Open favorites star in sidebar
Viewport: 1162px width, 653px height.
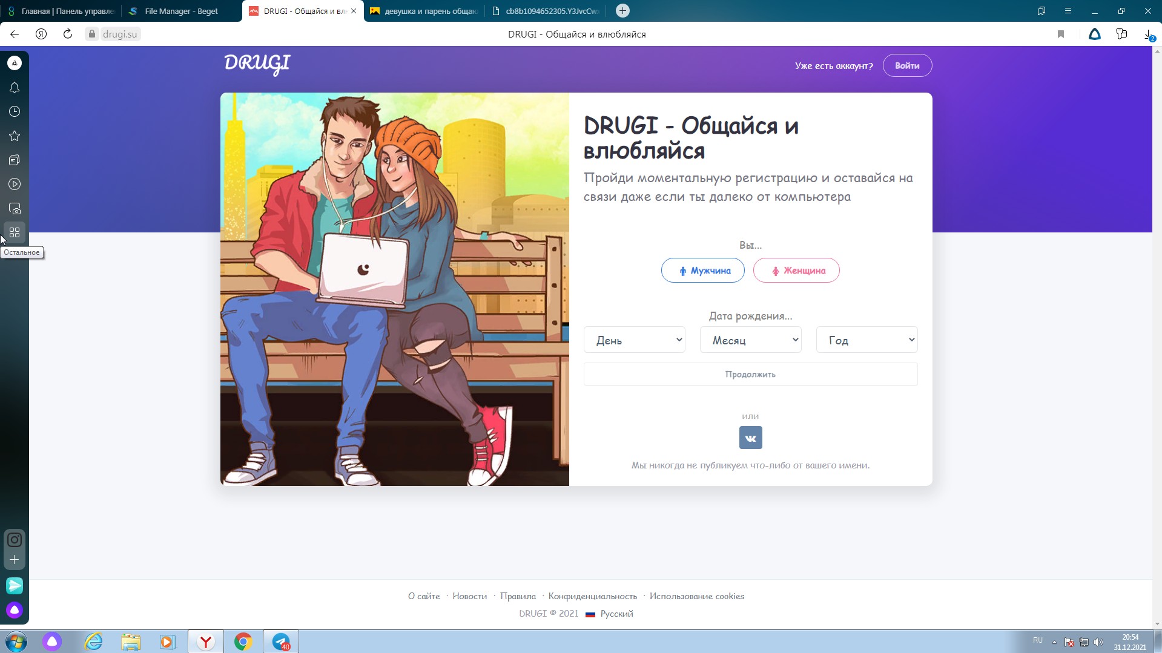(x=15, y=136)
